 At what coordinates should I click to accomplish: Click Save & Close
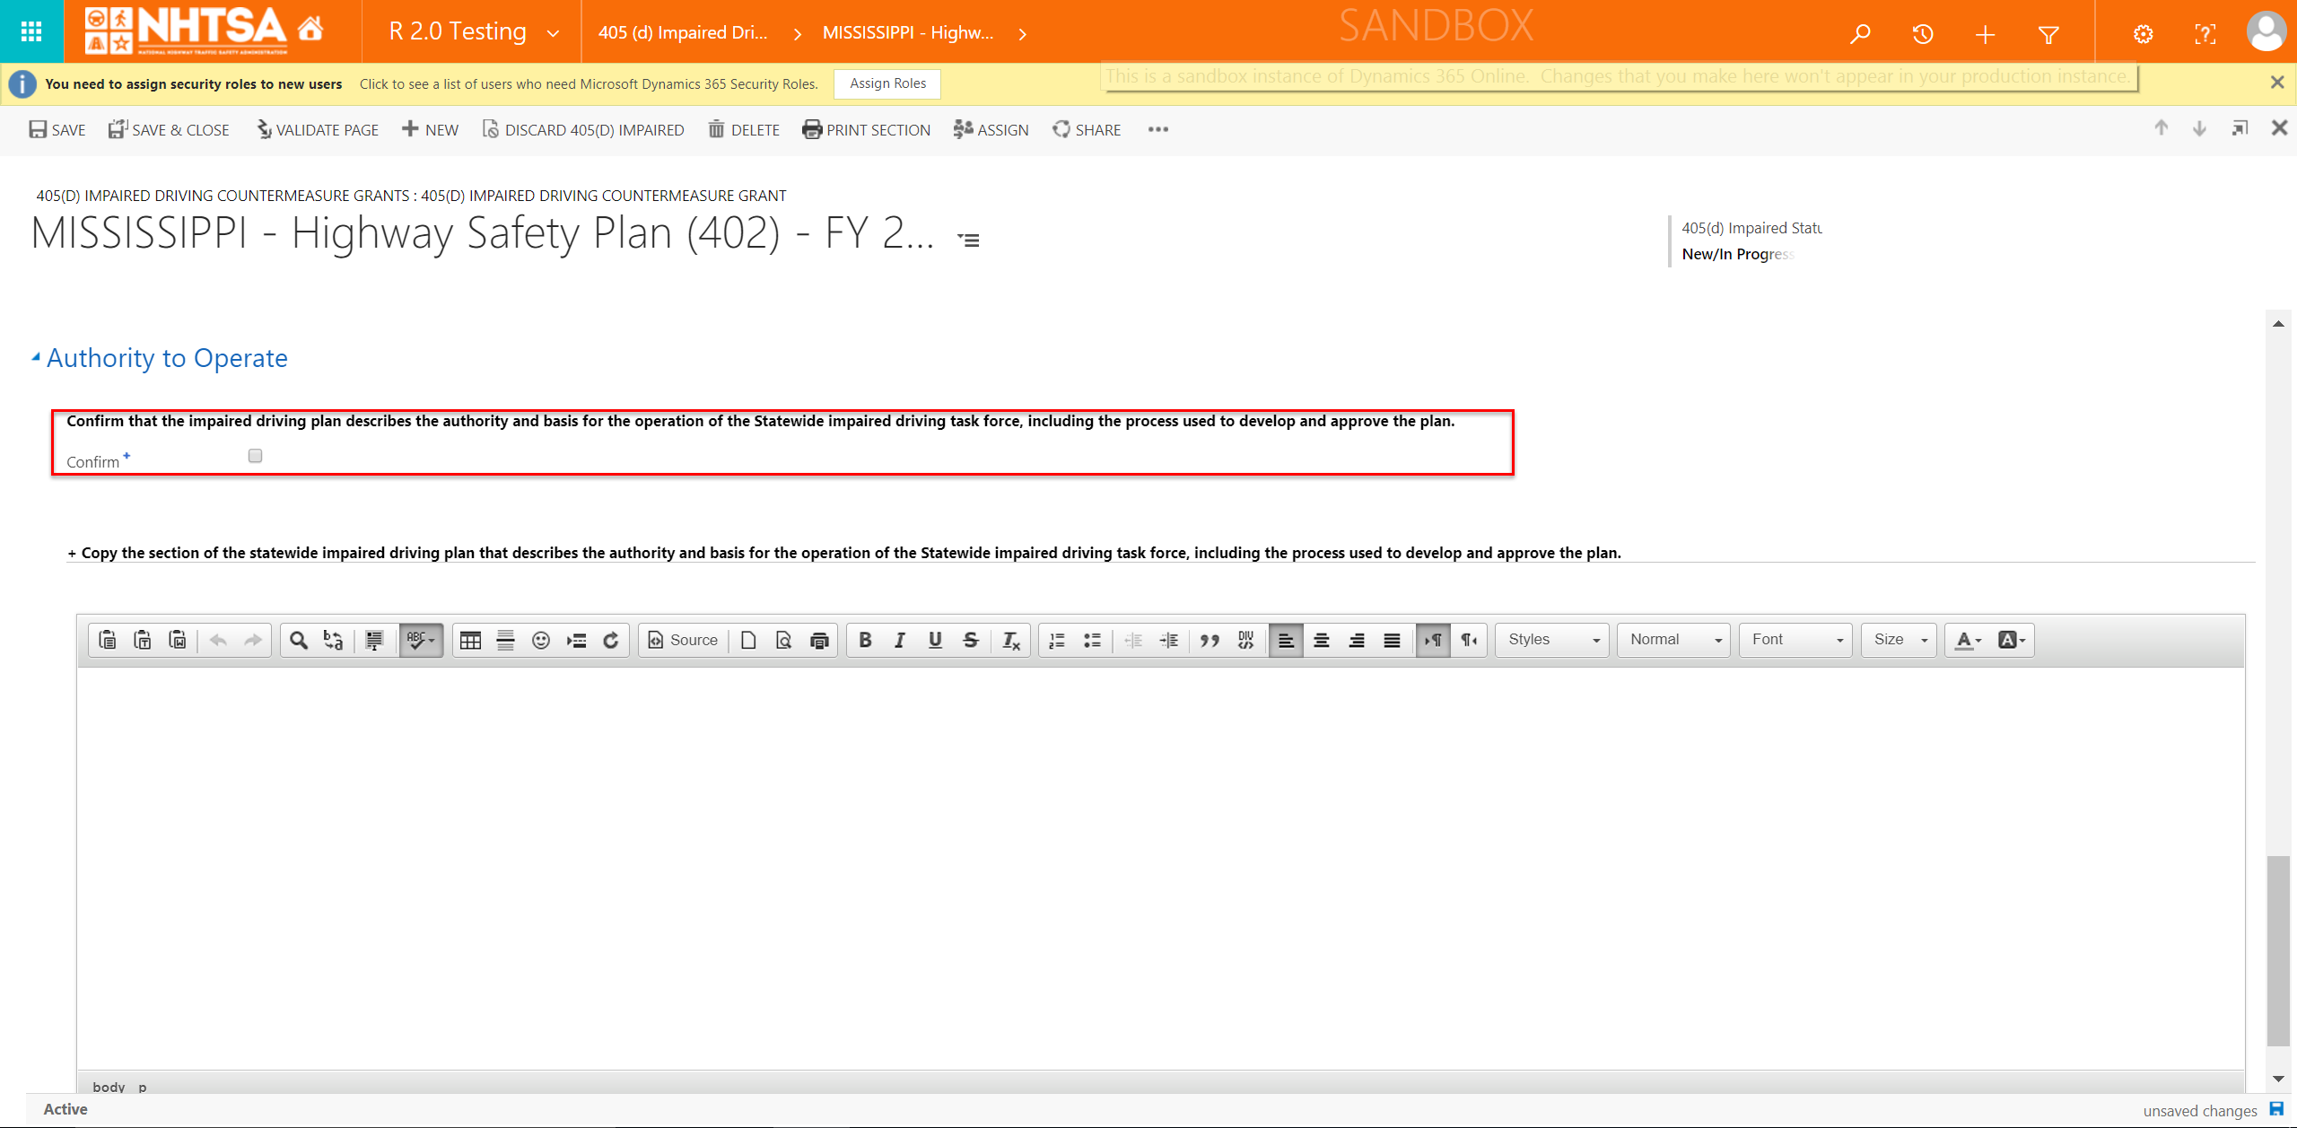169,130
